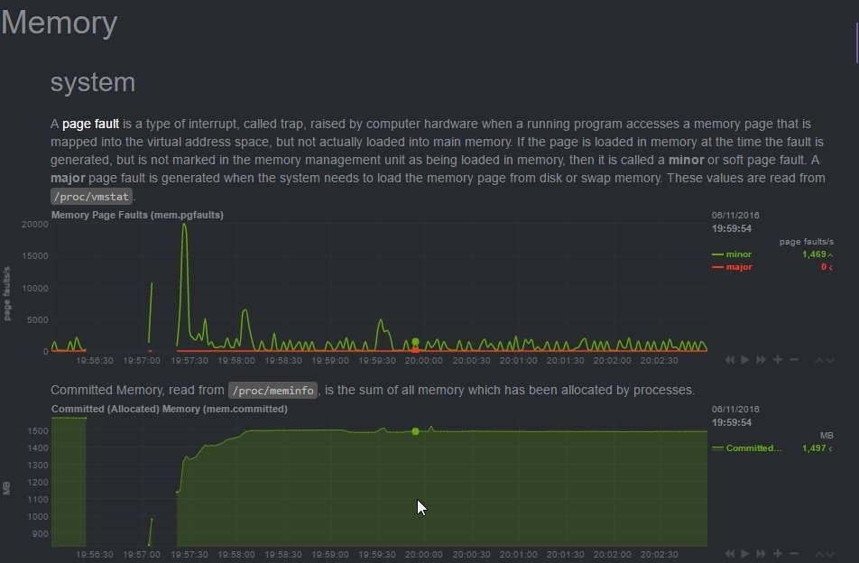The width and height of the screenshot is (859, 563).
Task: Click the Memory section heading
Action: click(59, 23)
